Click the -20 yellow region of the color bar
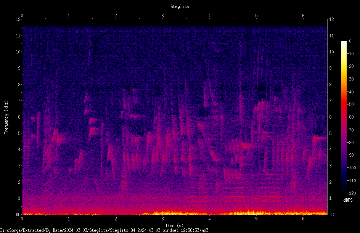The height and width of the screenshot is (233, 360). 344,66
